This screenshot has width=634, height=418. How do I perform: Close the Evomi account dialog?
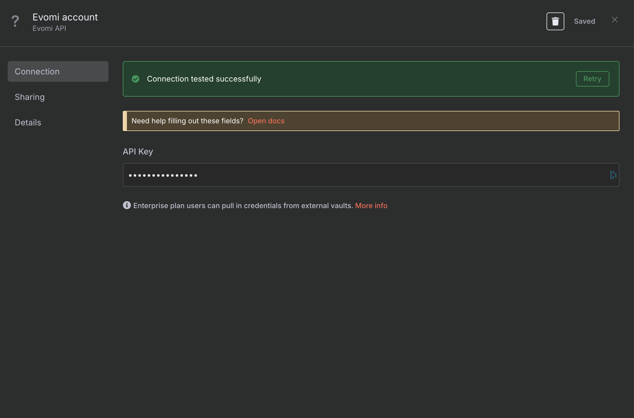pos(614,20)
